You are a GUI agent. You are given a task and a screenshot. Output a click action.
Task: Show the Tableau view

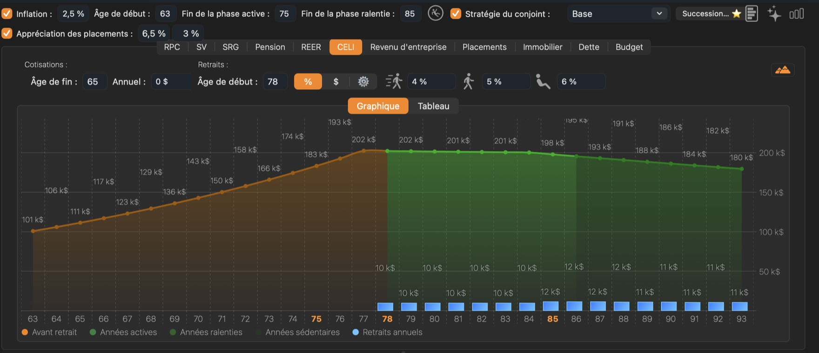(x=434, y=106)
